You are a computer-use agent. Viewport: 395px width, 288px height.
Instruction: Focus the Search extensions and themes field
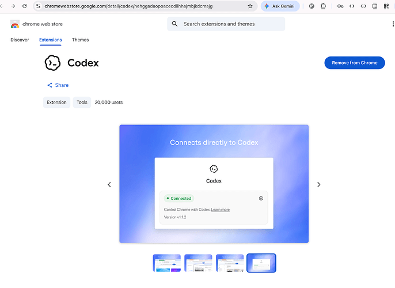[226, 24]
